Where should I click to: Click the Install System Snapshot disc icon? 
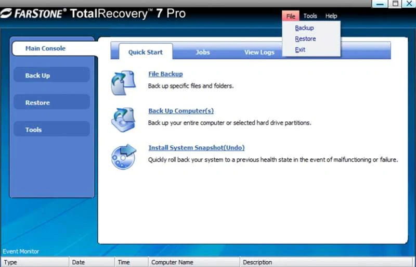pos(124,157)
